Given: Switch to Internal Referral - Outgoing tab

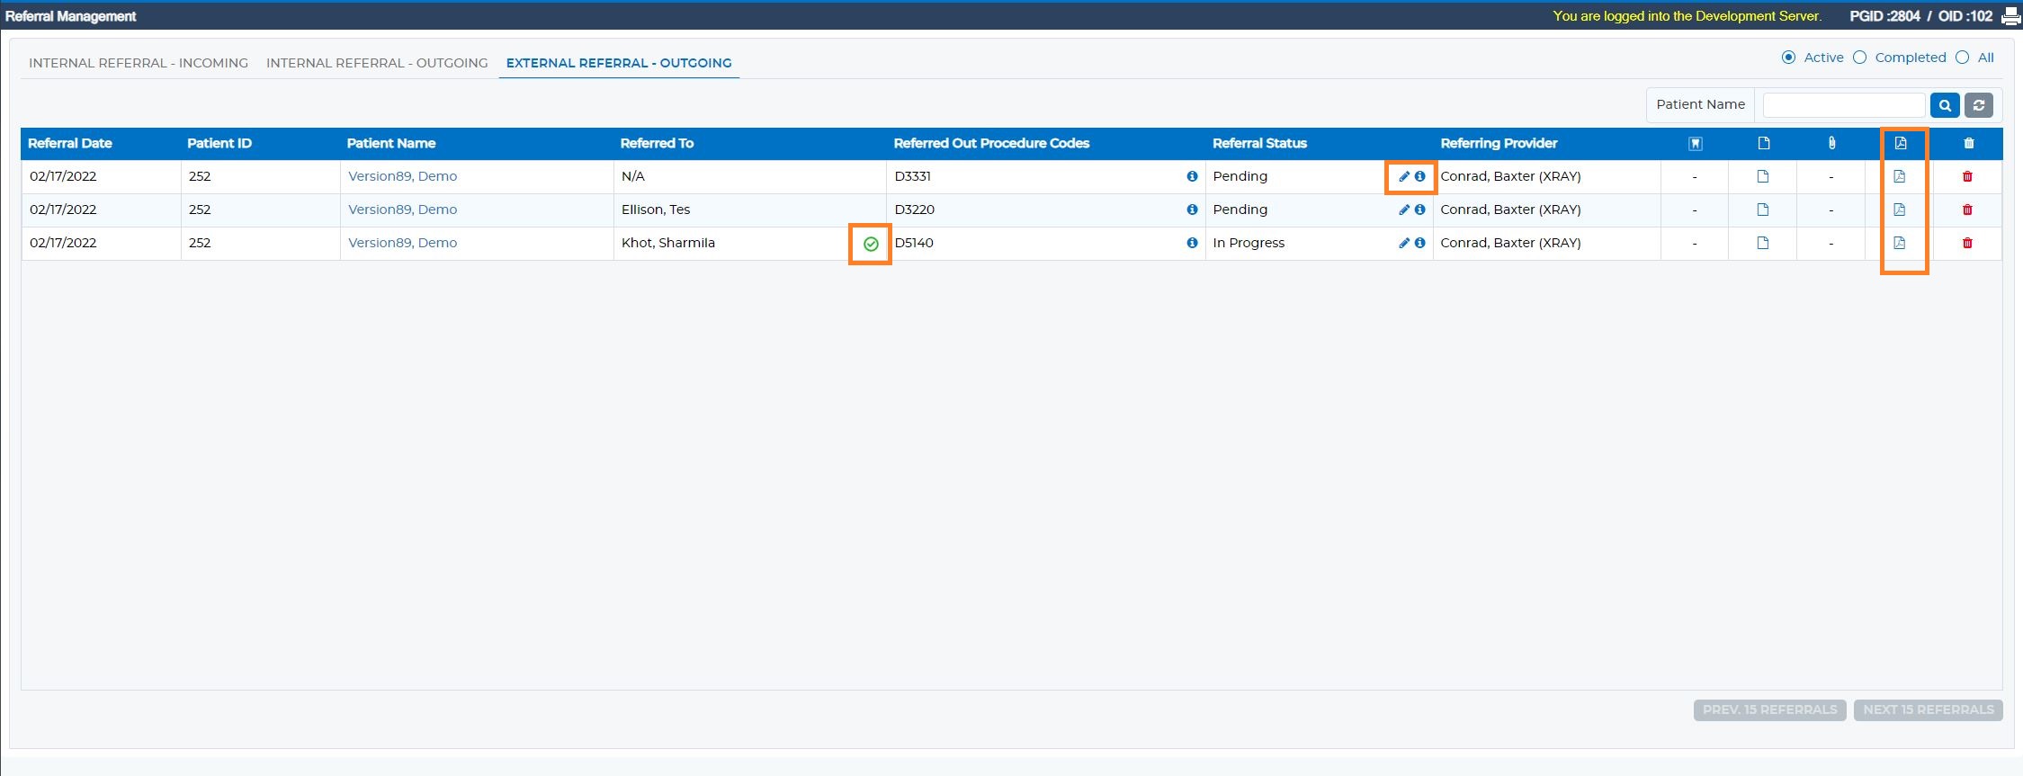Looking at the screenshot, I should tap(377, 63).
